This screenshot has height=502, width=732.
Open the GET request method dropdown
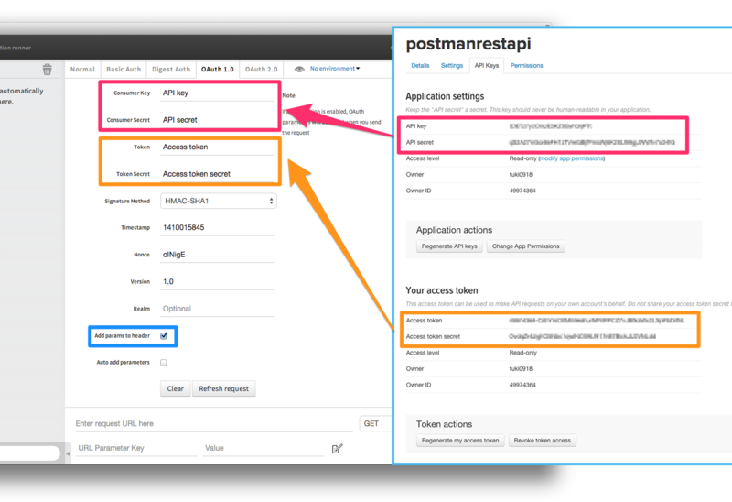click(x=375, y=423)
